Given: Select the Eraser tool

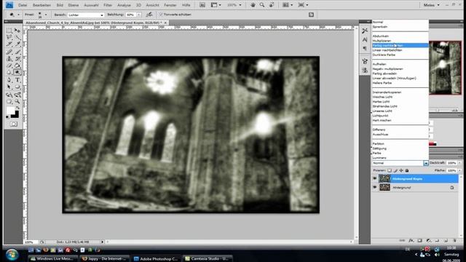Looking at the screenshot, I should 9,65.
